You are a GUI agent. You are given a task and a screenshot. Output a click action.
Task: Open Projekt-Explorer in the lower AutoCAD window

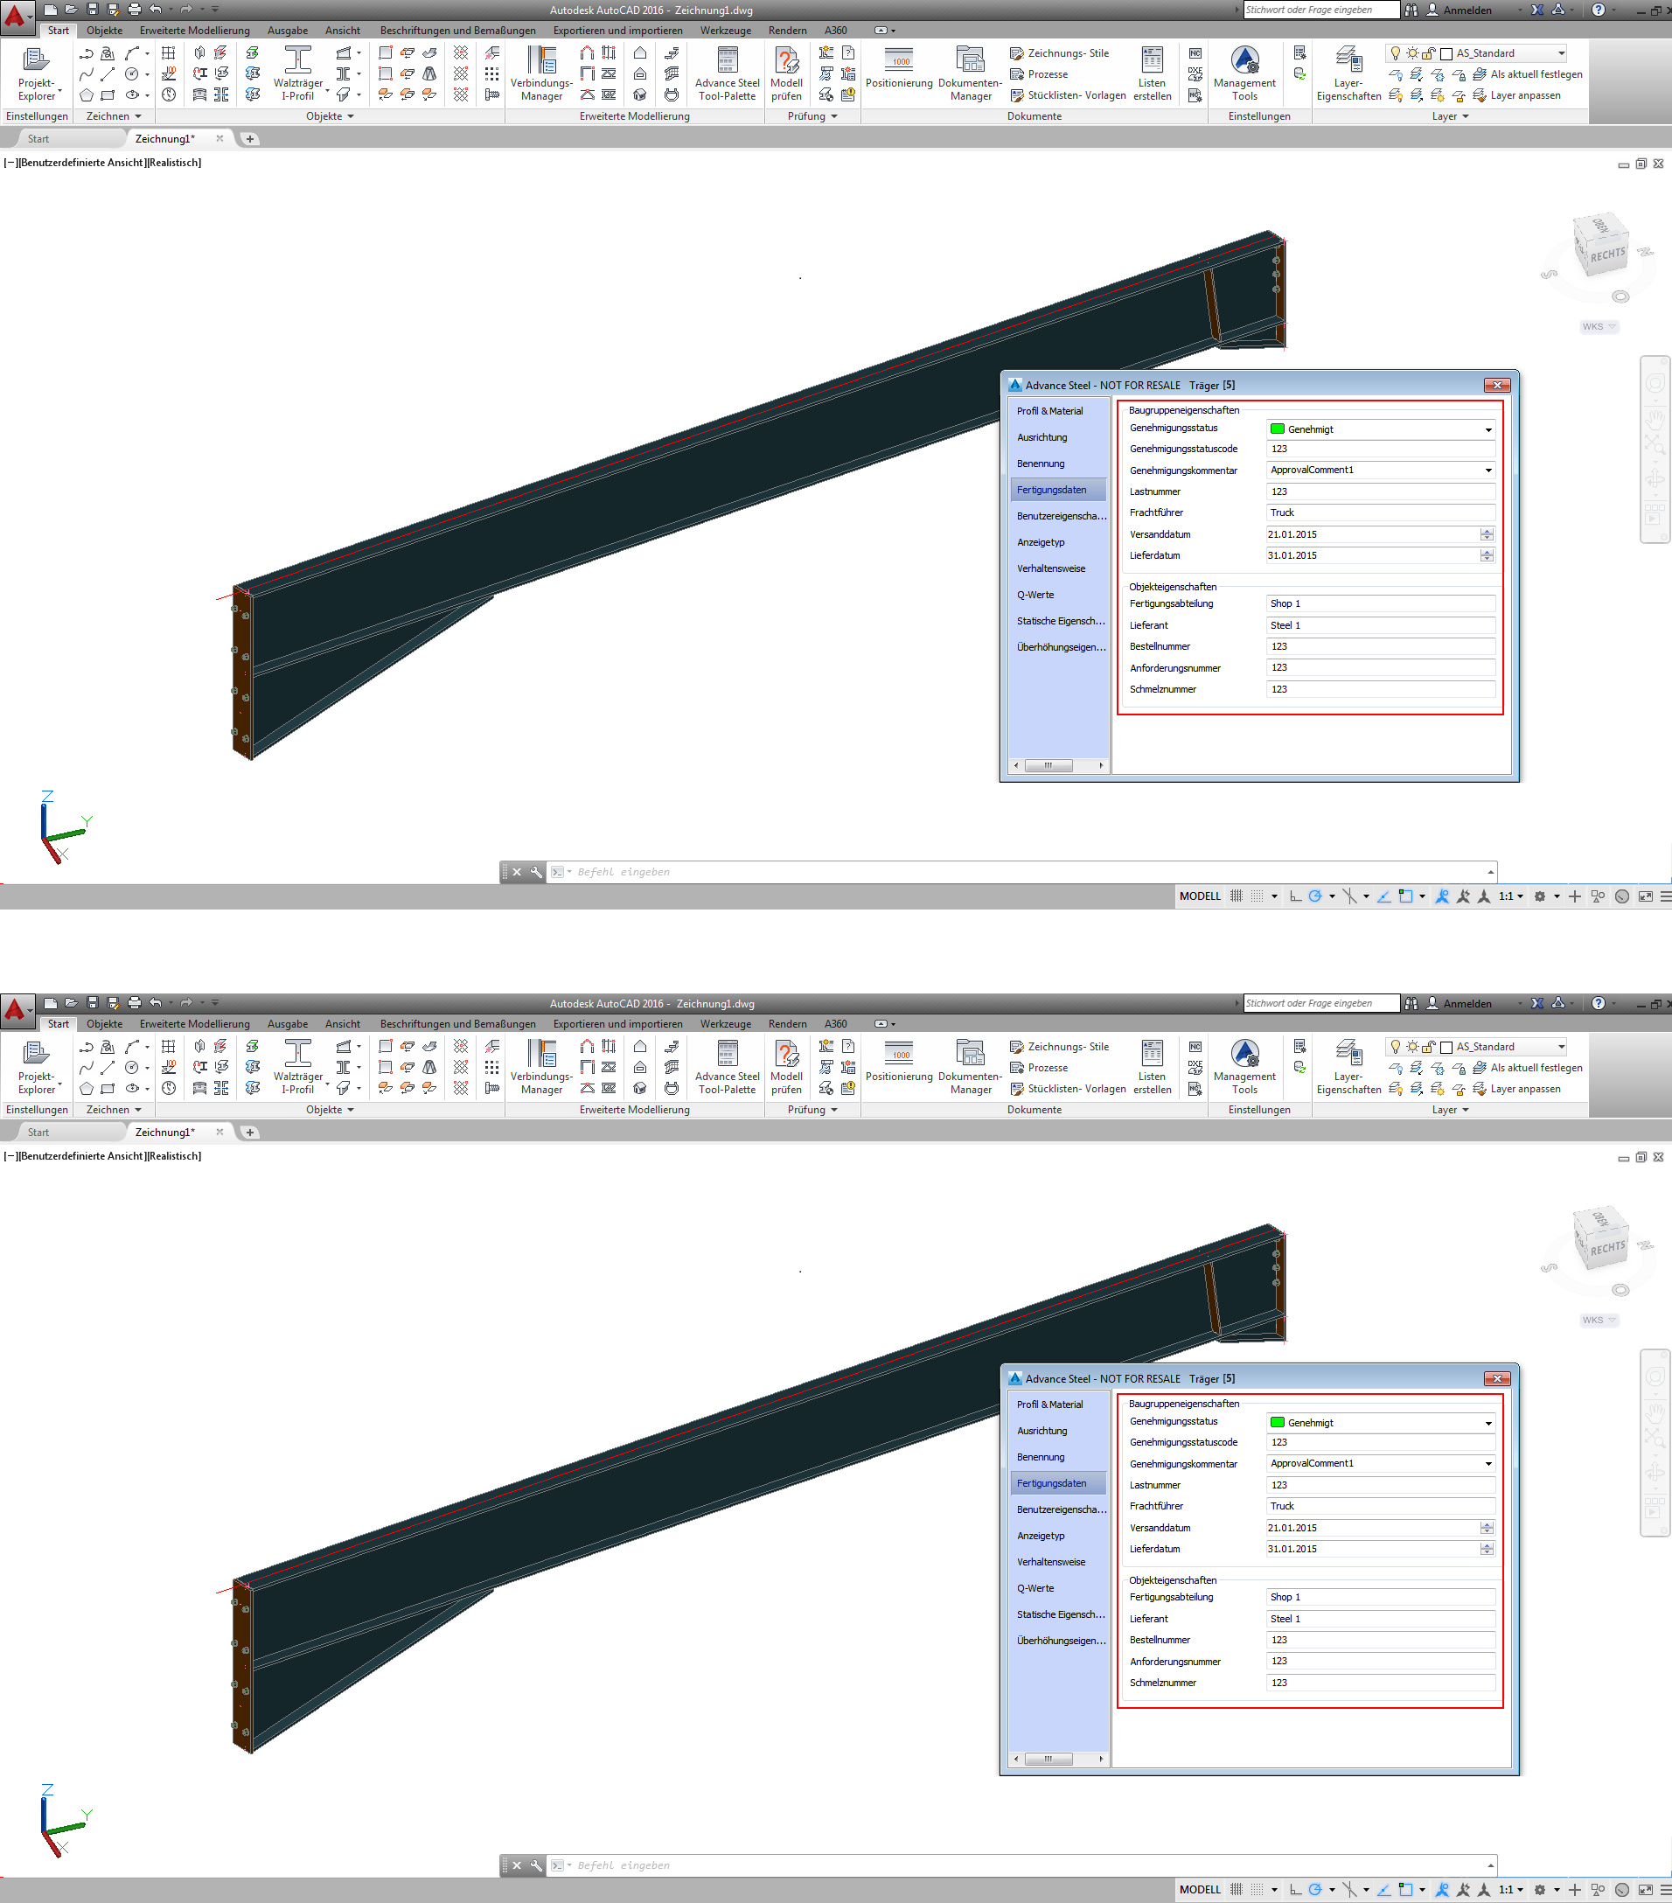(x=37, y=1067)
